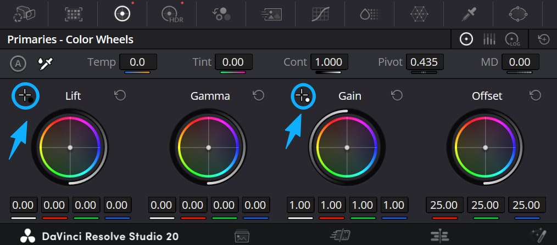Open the Cut page
Image resolution: width=557 pixels, height=245 pixels.
click(340, 236)
